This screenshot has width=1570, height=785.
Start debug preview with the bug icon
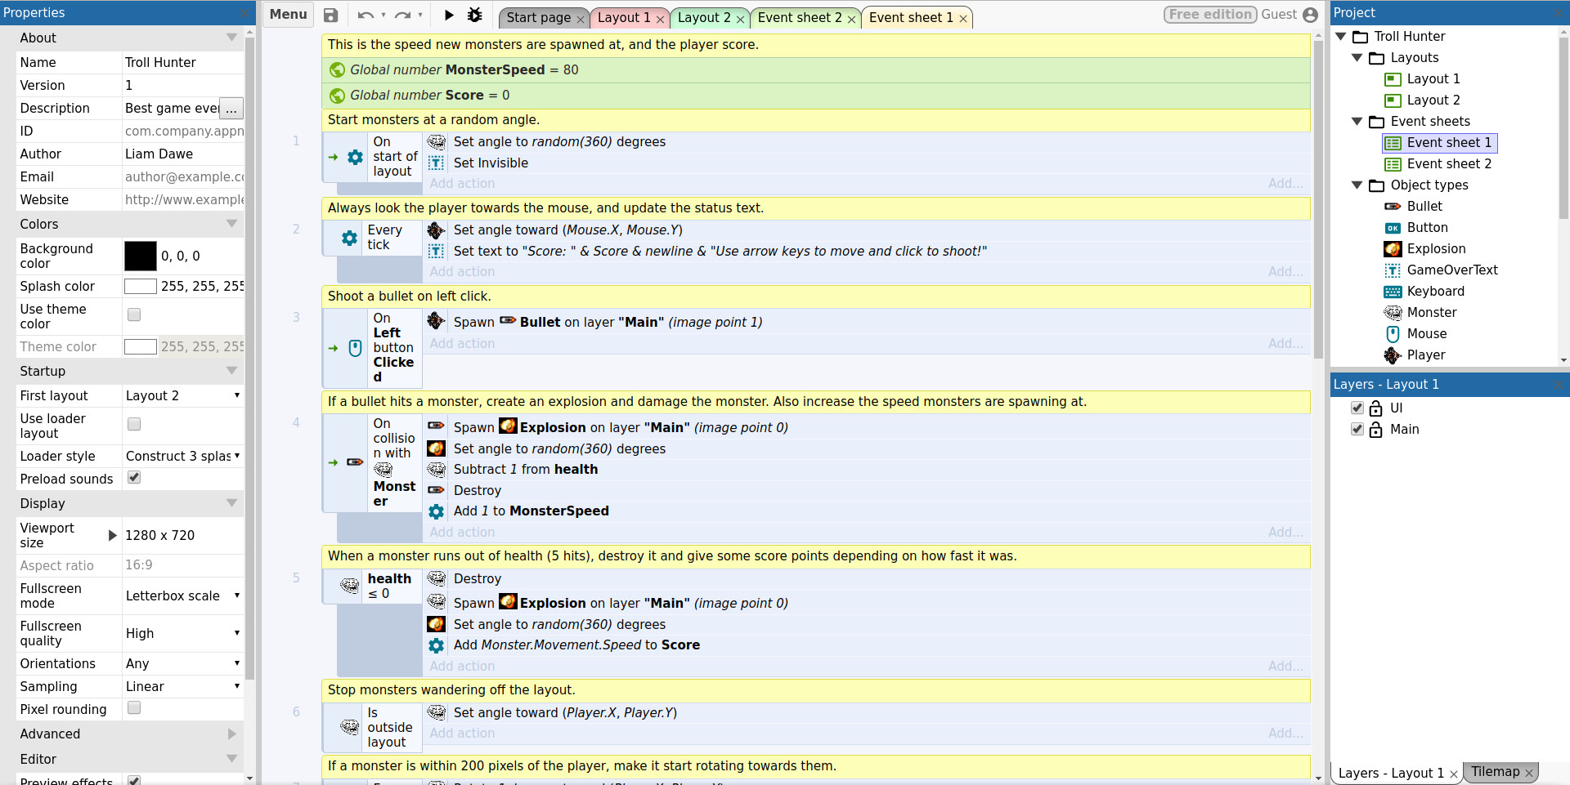click(x=474, y=15)
